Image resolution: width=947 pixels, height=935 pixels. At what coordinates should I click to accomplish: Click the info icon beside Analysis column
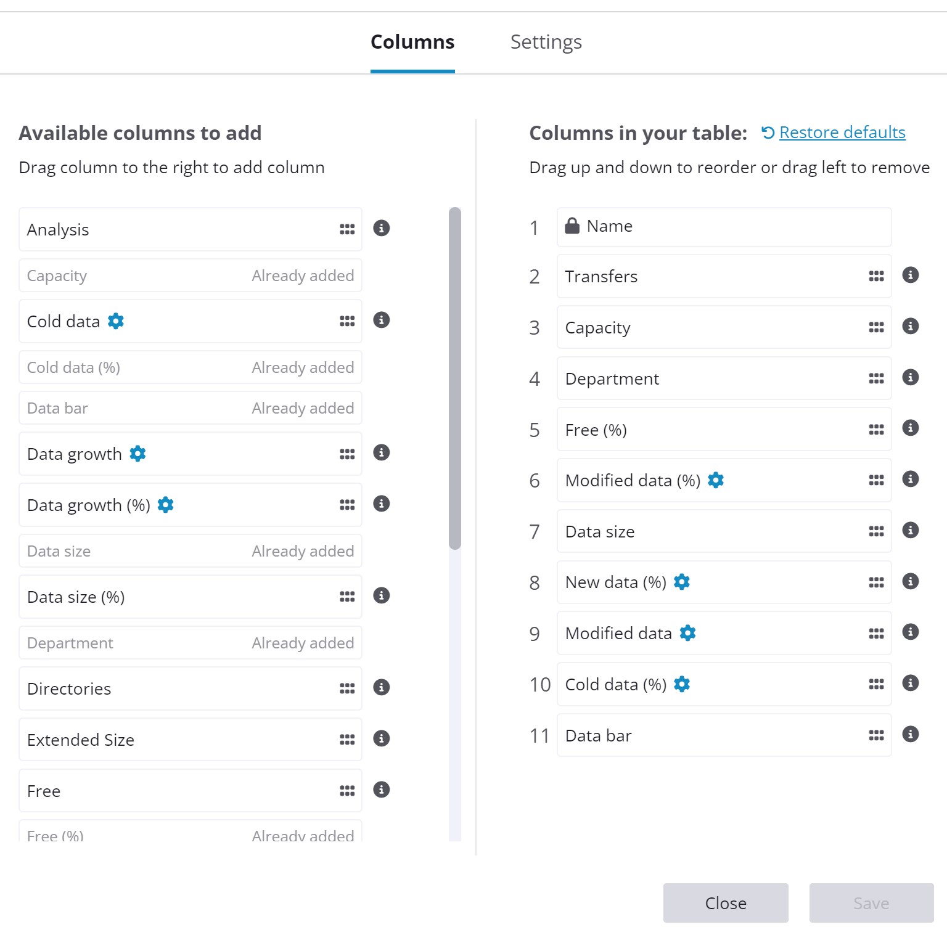[382, 228]
